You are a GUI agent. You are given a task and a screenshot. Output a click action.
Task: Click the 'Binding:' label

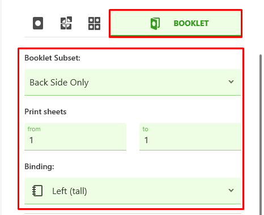click(x=39, y=166)
